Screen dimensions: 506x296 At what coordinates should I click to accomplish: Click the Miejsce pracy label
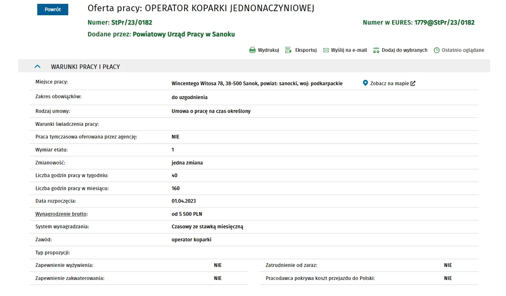tap(51, 82)
